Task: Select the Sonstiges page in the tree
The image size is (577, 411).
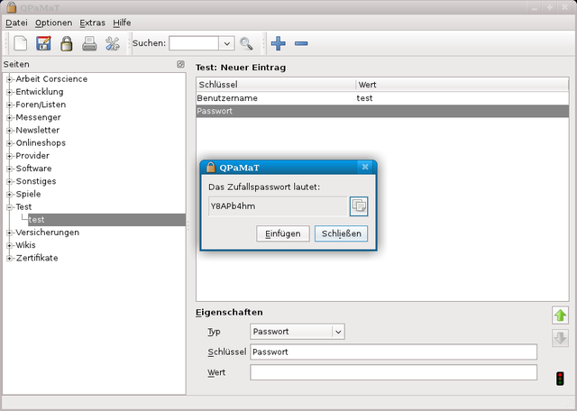Action: click(36, 181)
